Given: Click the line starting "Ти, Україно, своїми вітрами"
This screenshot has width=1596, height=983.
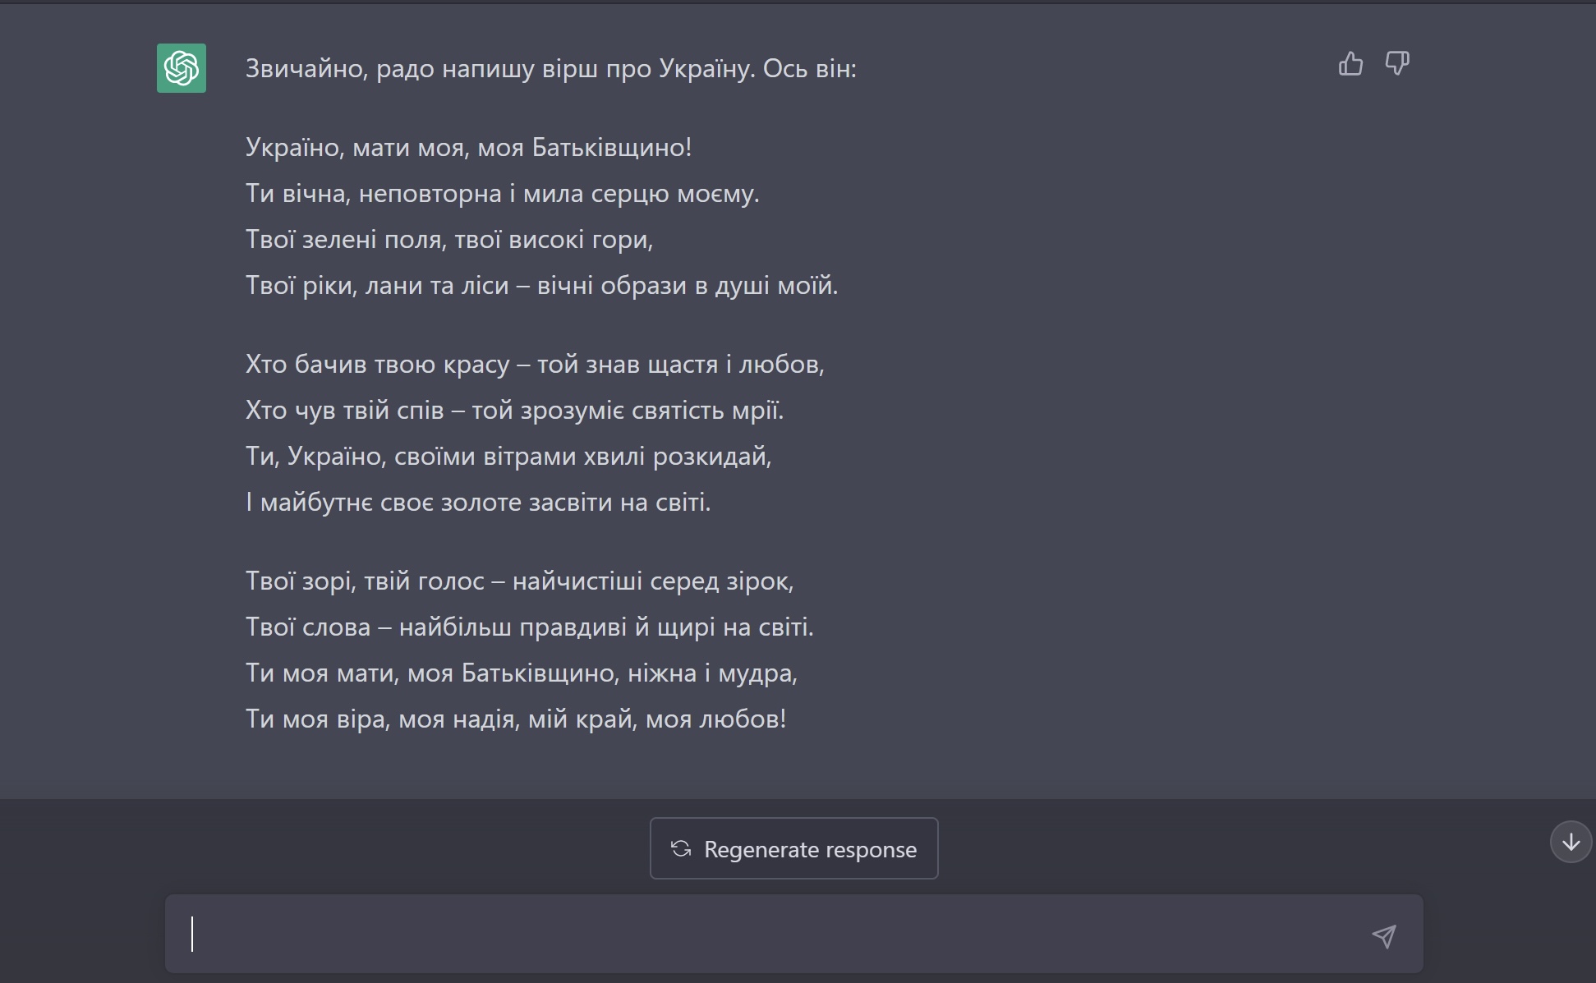Looking at the screenshot, I should pyautogui.click(x=508, y=457).
